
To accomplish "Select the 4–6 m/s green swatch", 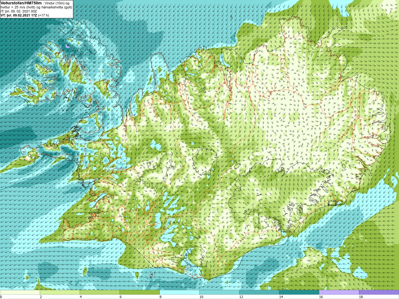I will [100, 292].
